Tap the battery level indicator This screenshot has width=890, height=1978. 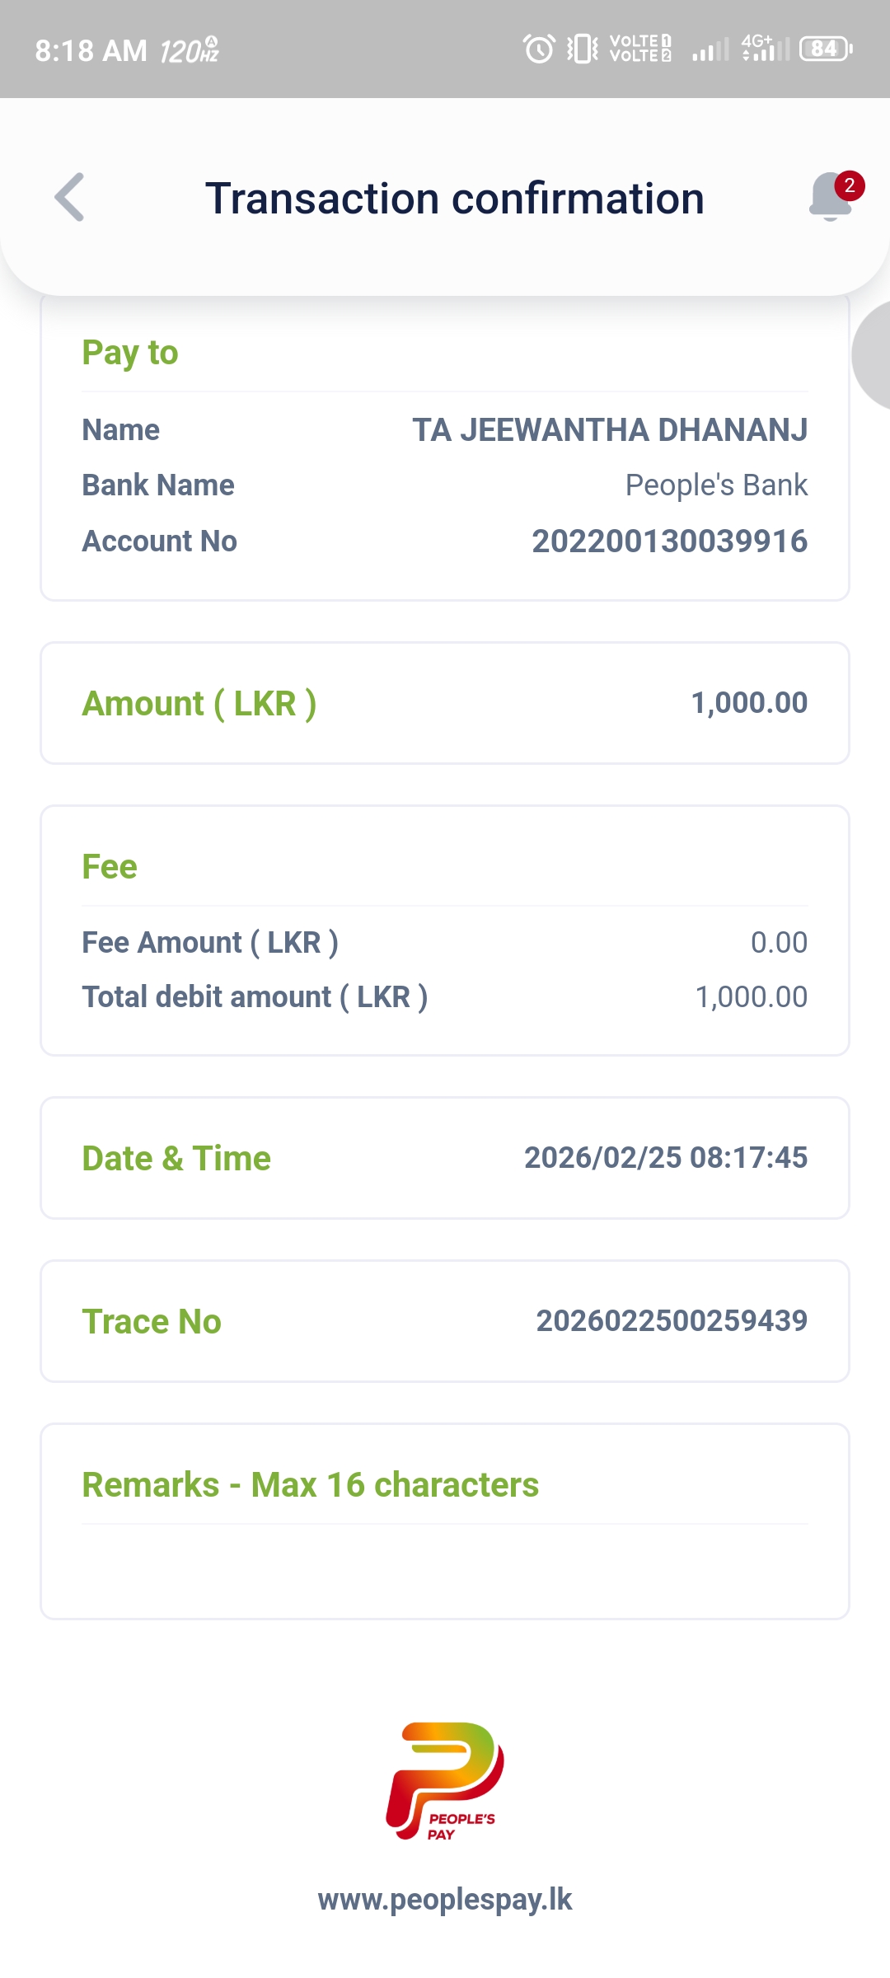pos(826,49)
